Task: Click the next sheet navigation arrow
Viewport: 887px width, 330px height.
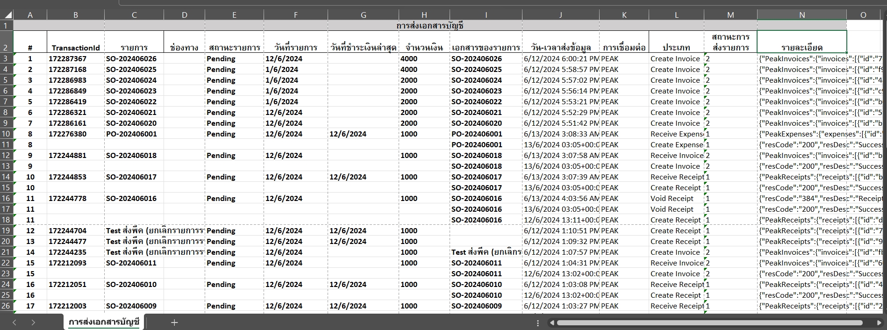Action: coord(33,323)
